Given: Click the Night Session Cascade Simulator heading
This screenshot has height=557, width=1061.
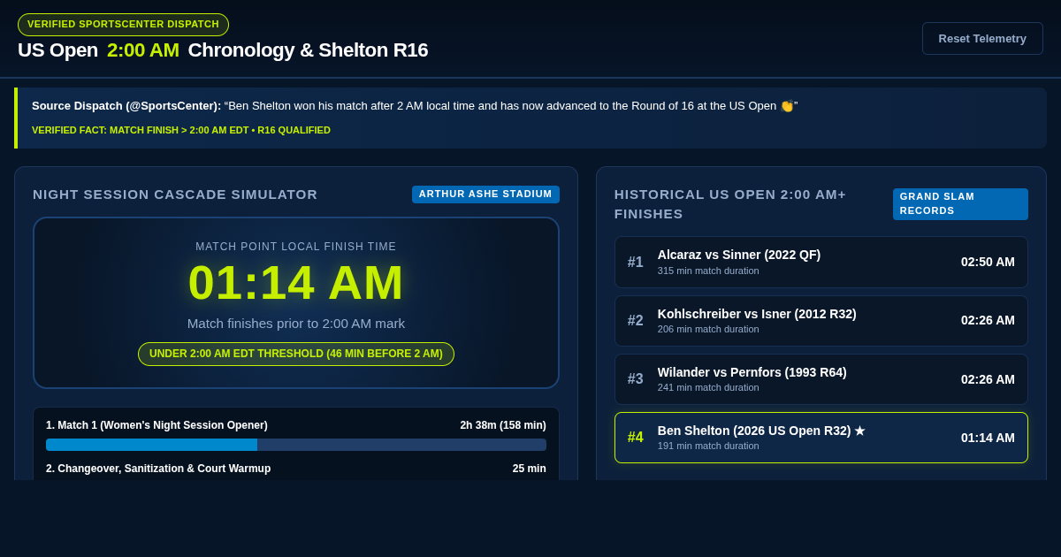Looking at the screenshot, I should tap(175, 195).
